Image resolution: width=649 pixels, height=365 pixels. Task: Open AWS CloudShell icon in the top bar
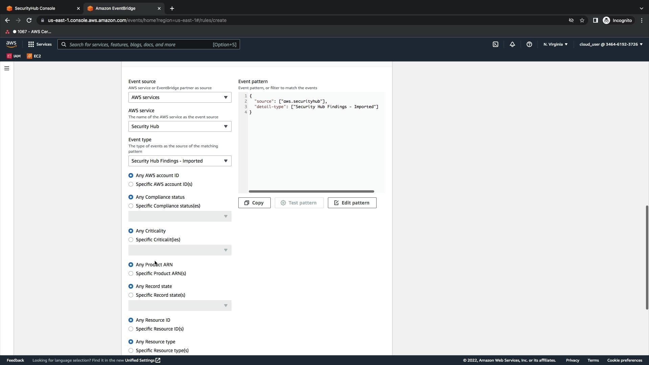tap(495, 44)
